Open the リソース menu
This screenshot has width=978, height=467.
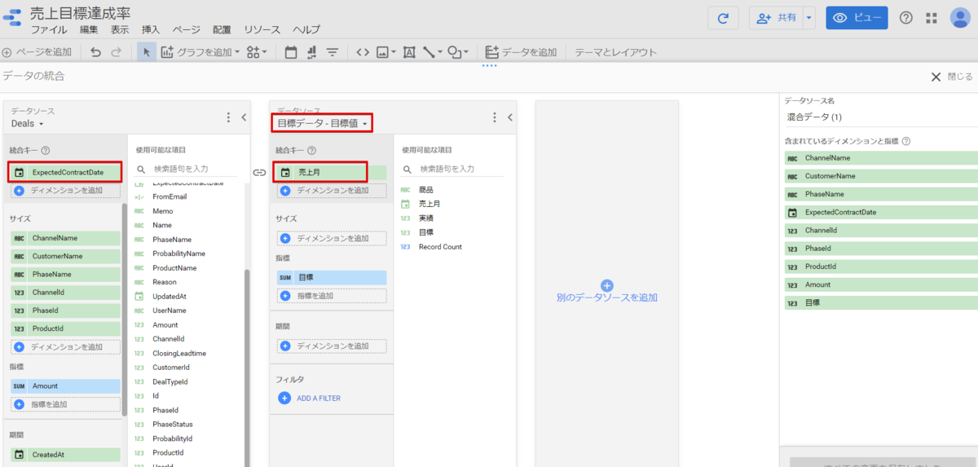[x=262, y=29]
